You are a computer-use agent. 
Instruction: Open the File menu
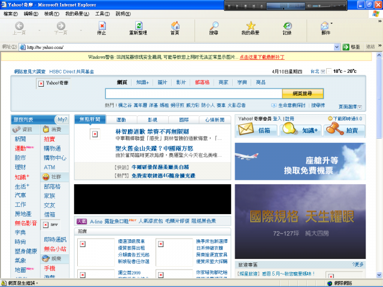[11, 14]
